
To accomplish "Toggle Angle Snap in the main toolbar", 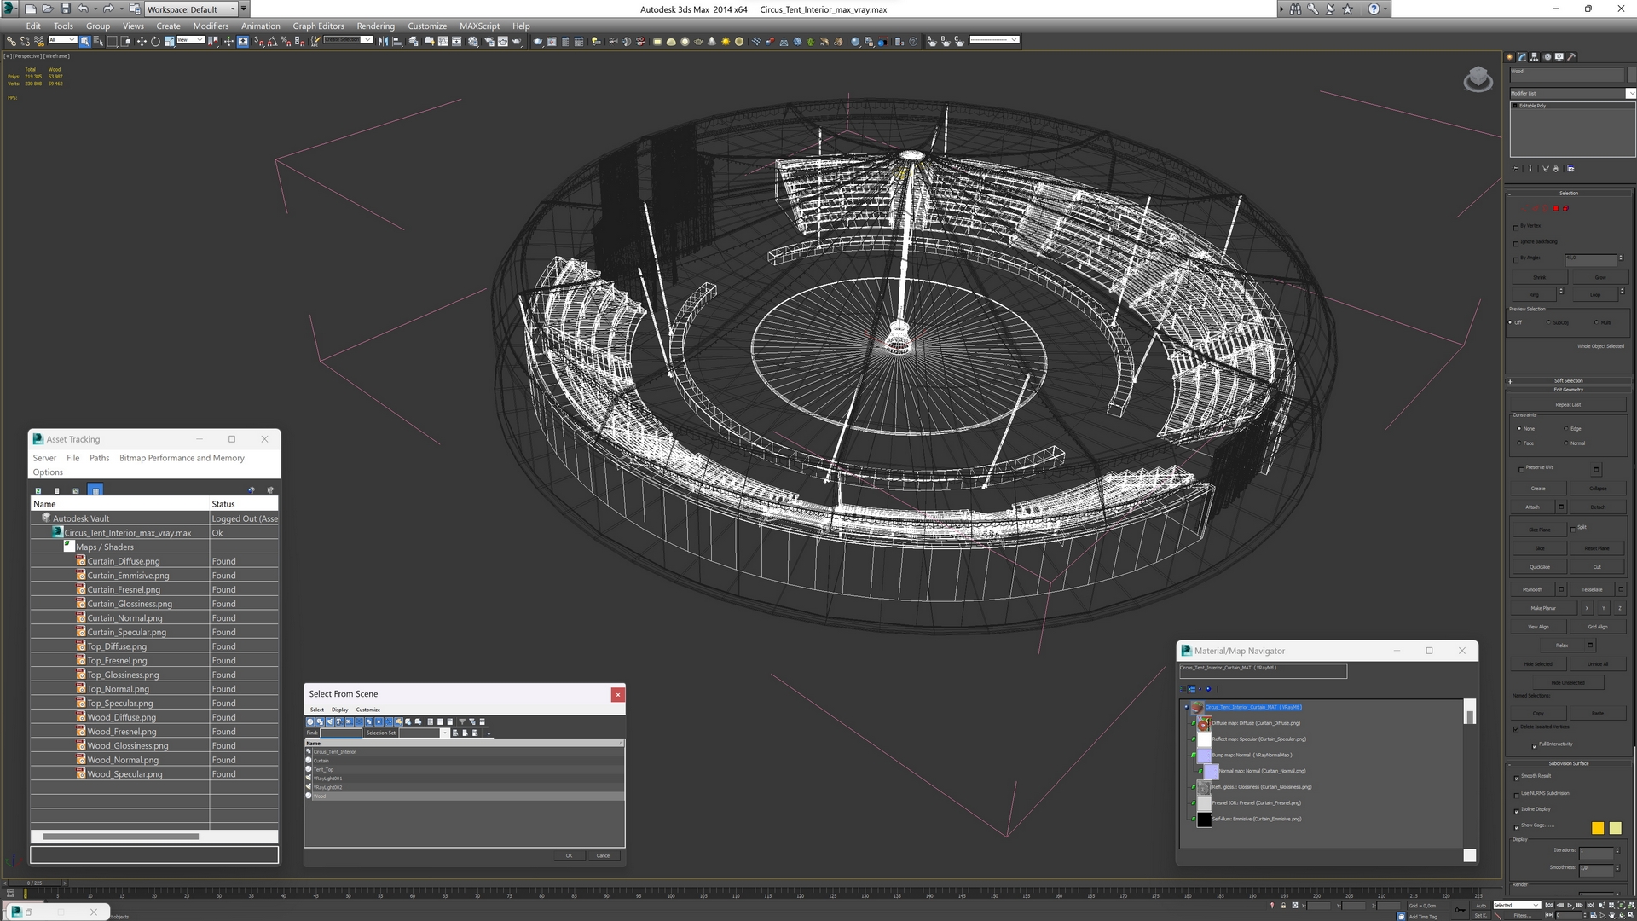I will 272,41.
